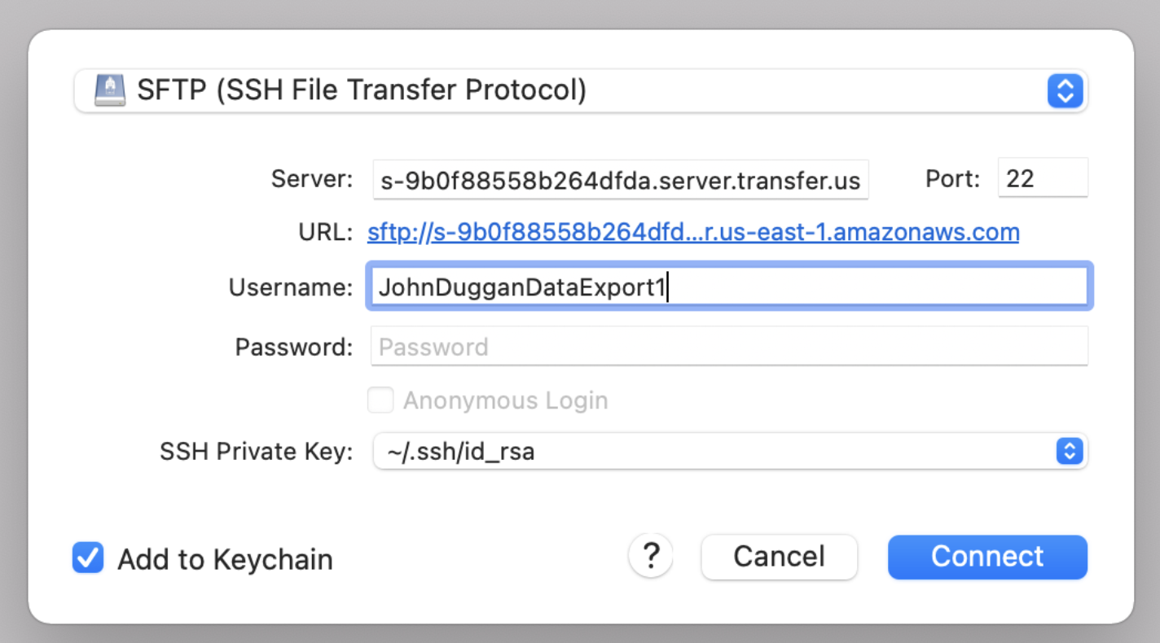Enable Anonymous Login
Screen dimensions: 1160x643
(380, 400)
